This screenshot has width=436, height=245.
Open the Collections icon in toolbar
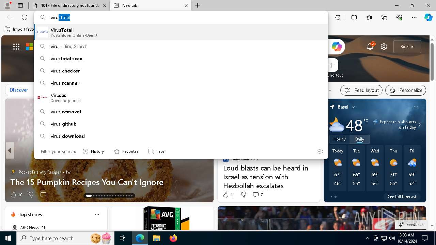tap(384, 17)
